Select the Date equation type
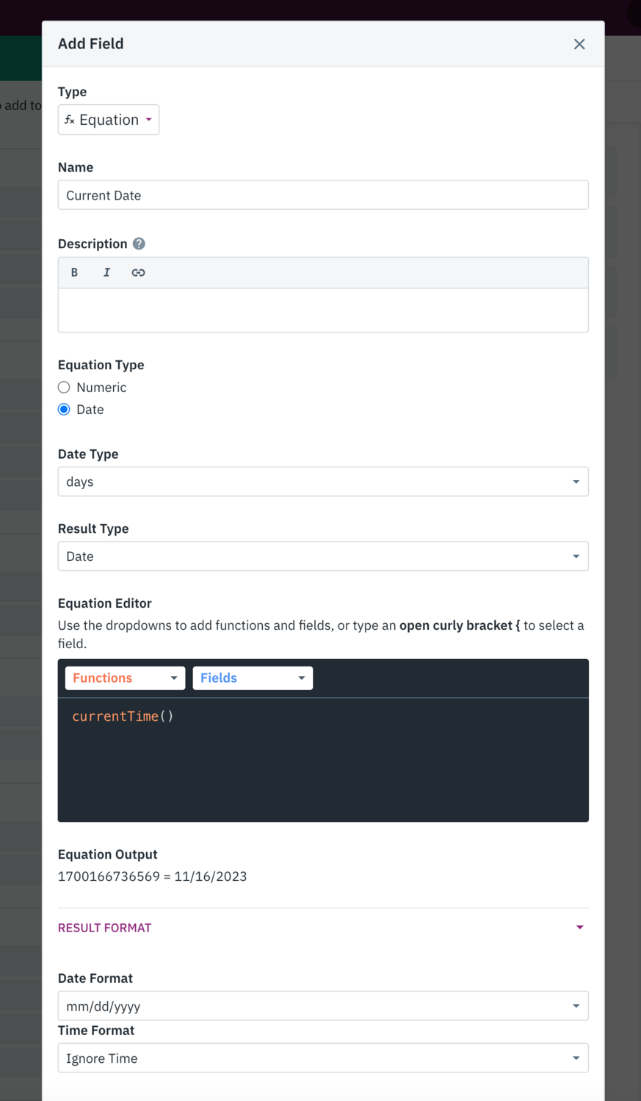This screenshot has width=641, height=1101. 65,410
